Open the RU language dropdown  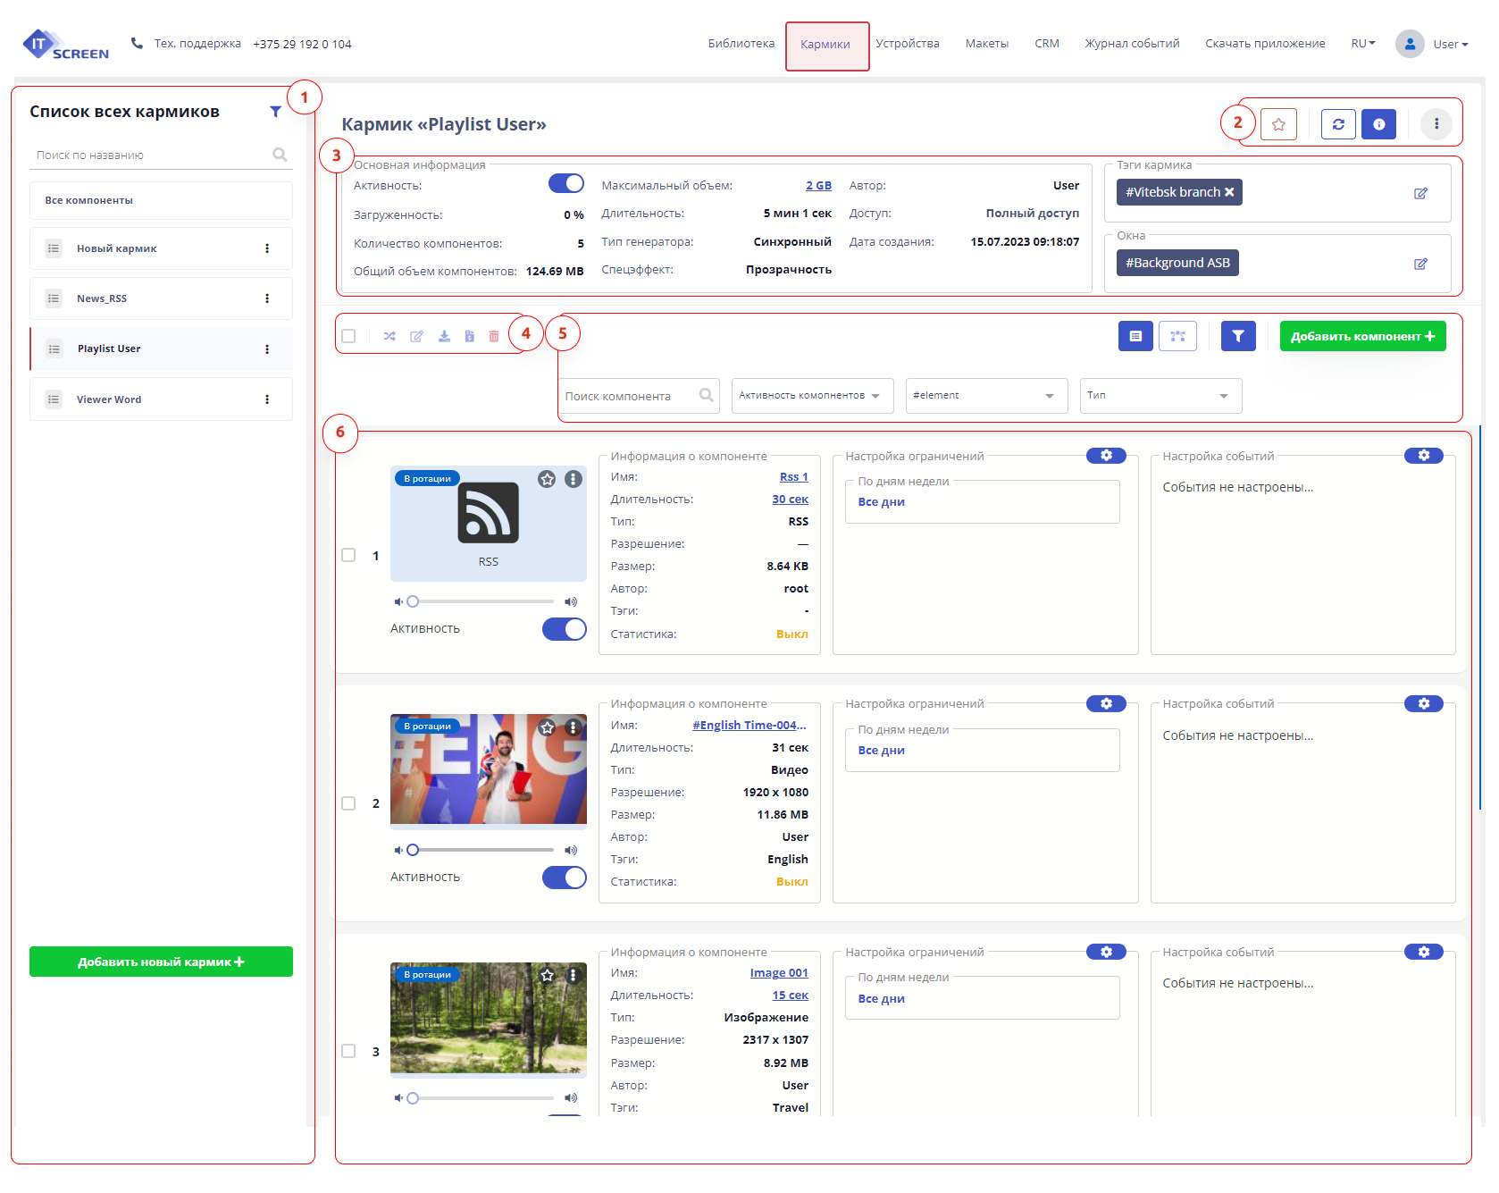coord(1362,44)
